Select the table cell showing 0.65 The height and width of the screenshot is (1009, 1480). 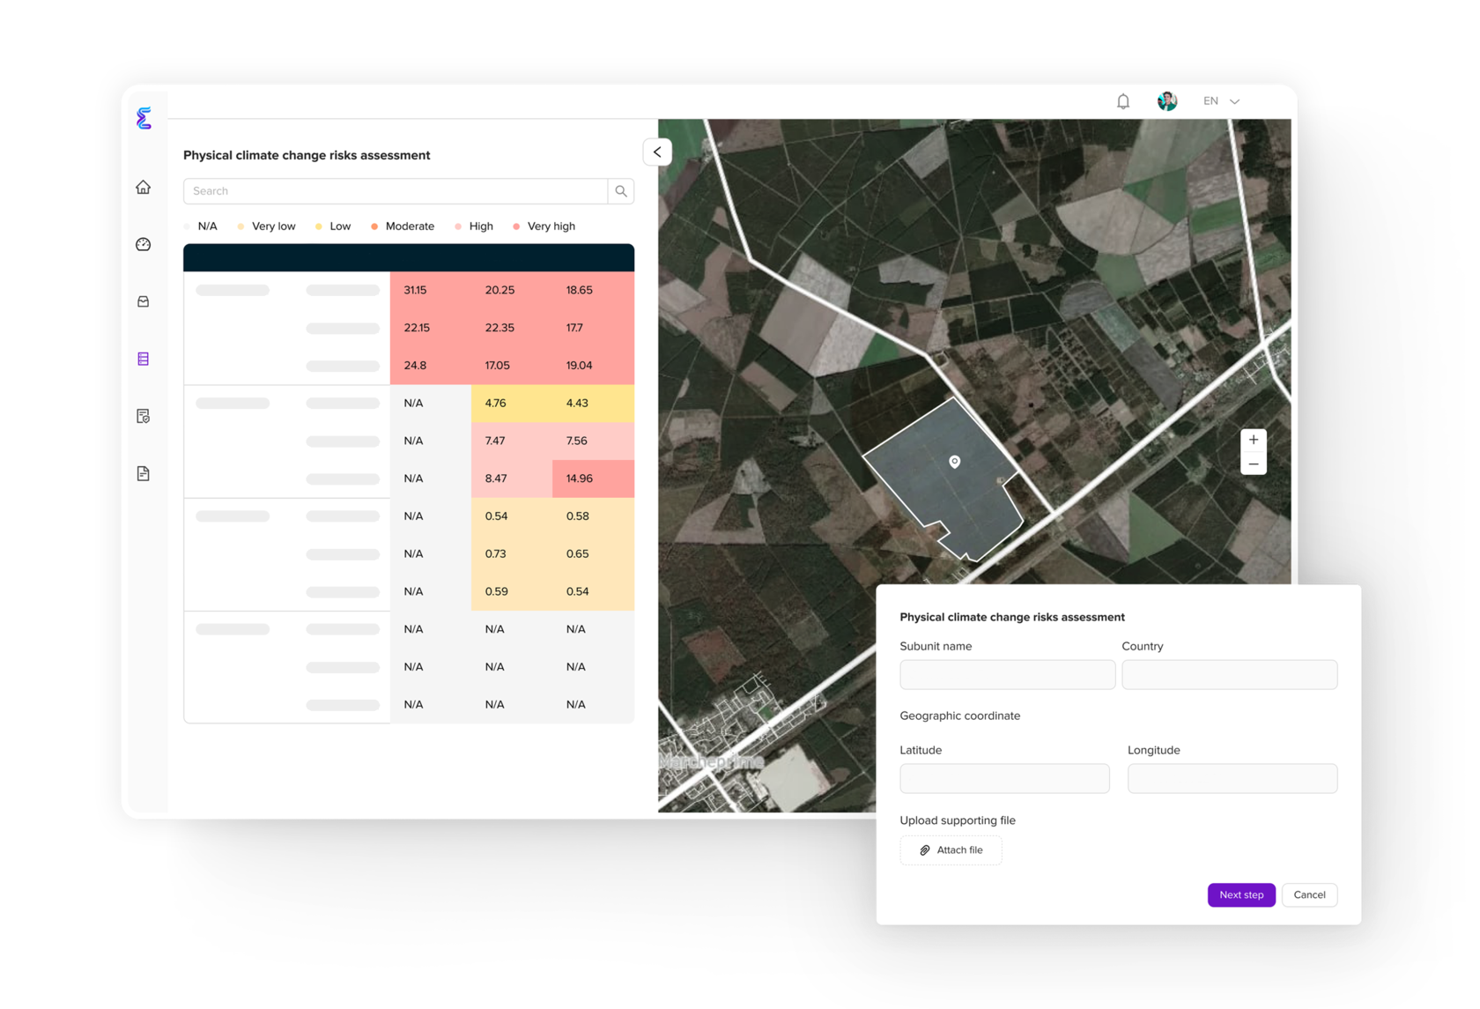593,554
